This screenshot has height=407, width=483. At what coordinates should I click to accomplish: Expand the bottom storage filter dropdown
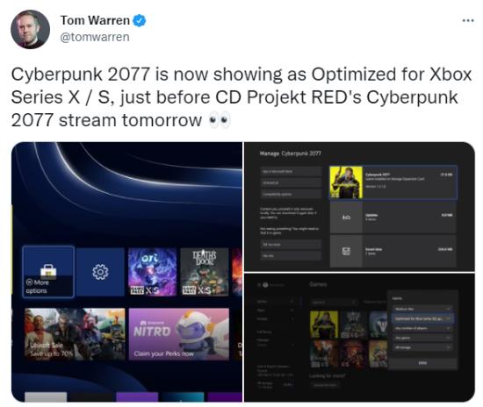[x=422, y=347]
